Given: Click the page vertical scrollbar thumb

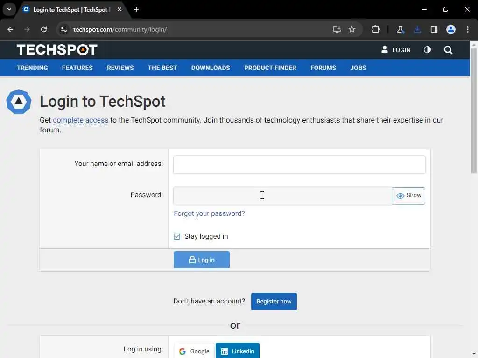Looking at the screenshot, I should coord(474,111).
